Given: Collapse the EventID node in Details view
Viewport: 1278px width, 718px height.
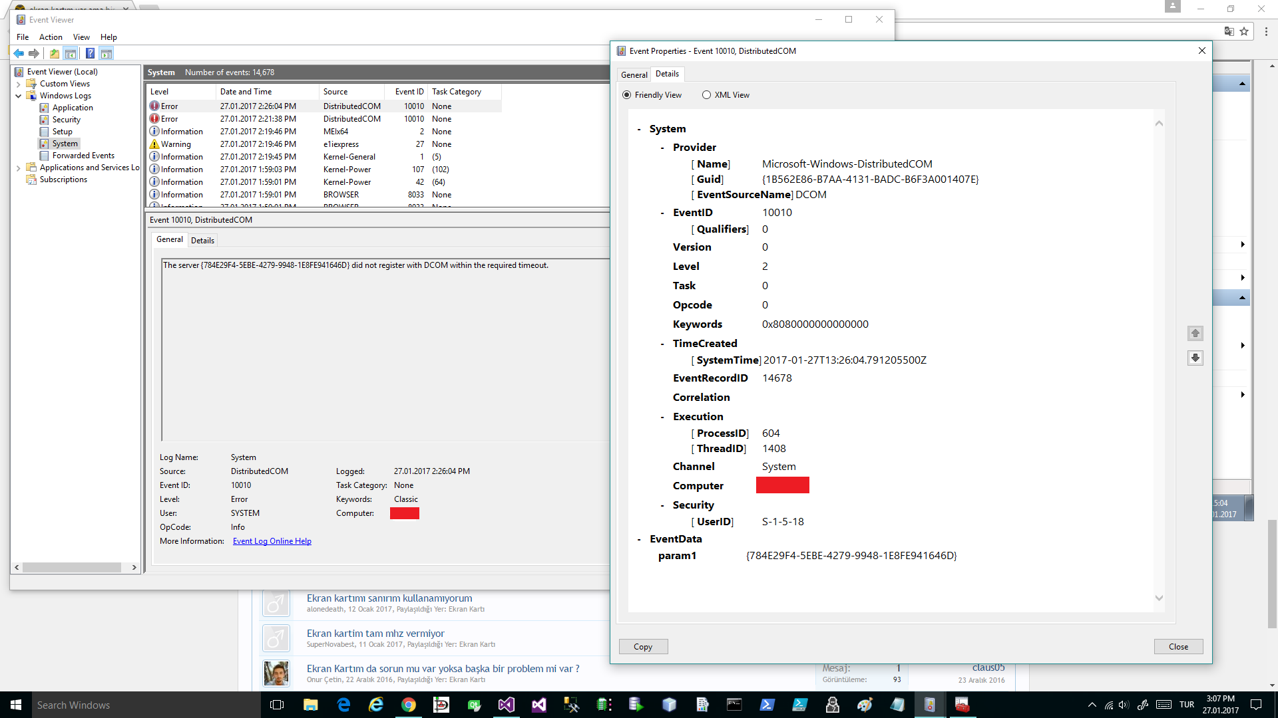Looking at the screenshot, I should pyautogui.click(x=662, y=213).
